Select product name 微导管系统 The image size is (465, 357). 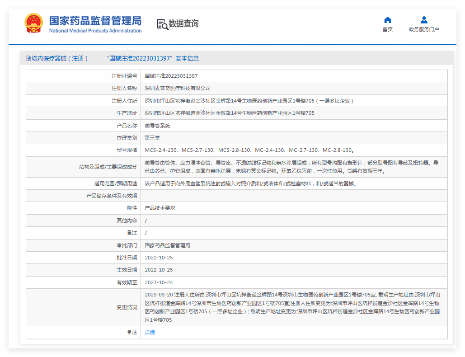tap(157, 126)
